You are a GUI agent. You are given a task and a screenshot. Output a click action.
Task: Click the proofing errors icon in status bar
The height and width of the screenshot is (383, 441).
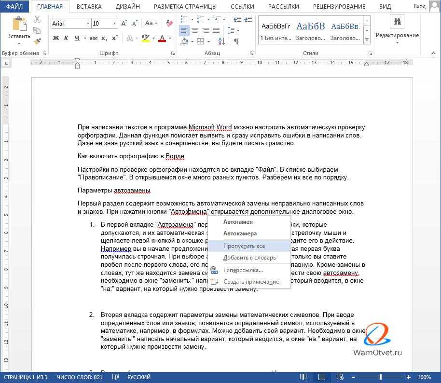[x=114, y=377]
